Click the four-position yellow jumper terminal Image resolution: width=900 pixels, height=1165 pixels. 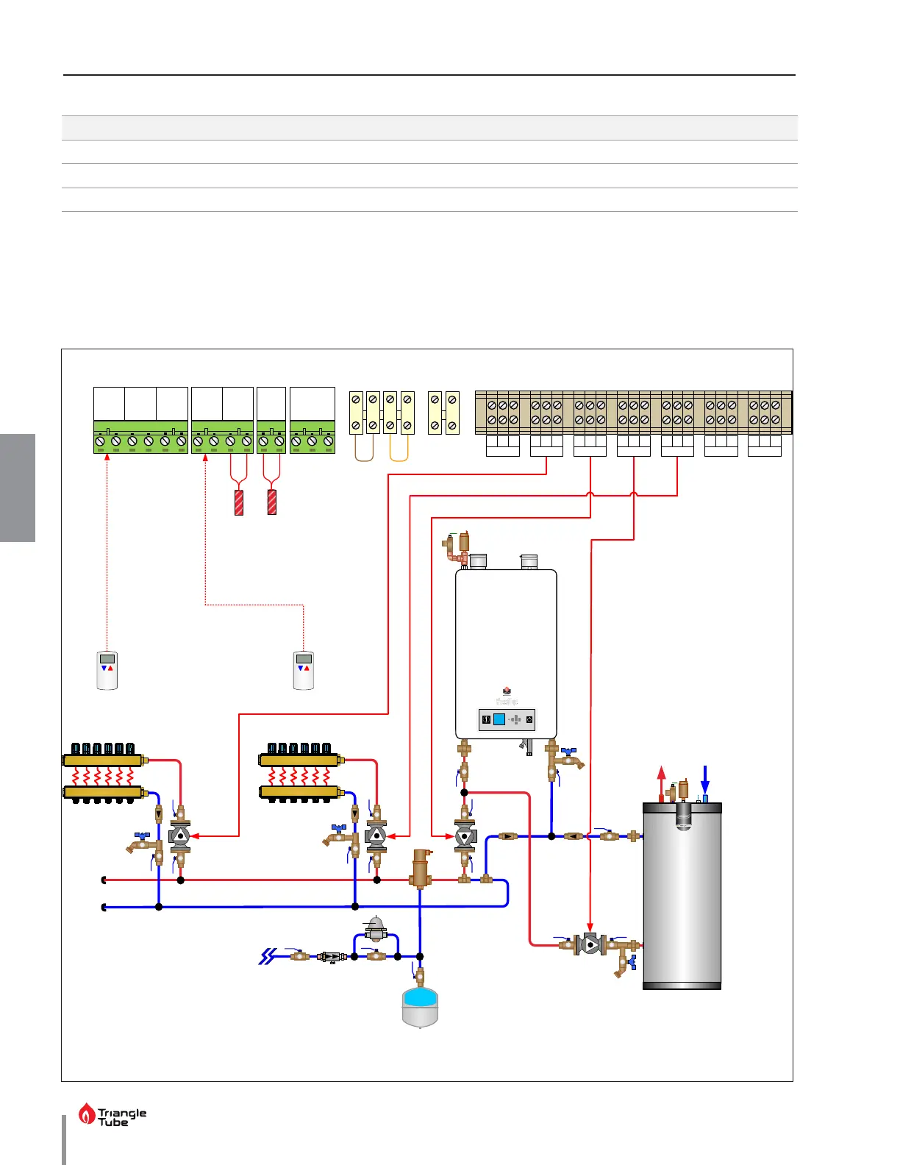[x=382, y=413]
